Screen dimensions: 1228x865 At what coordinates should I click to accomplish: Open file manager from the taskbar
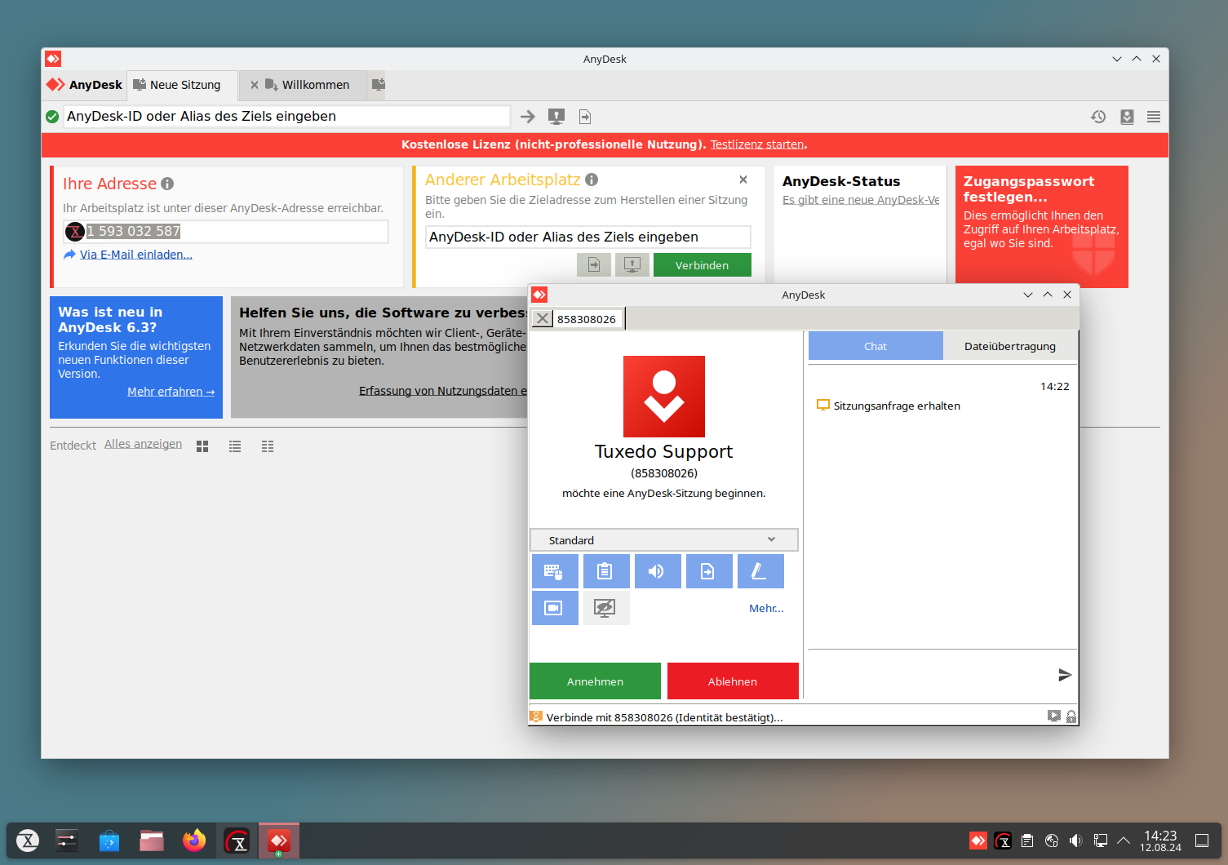pos(152,841)
